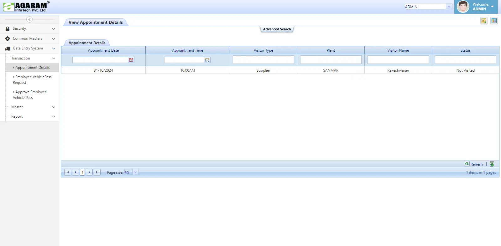Open the Page size dropdown
The width and height of the screenshot is (501, 246).
pos(135,172)
